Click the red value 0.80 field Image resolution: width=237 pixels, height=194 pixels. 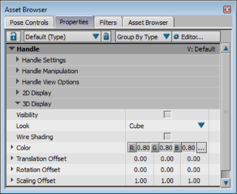pos(144,148)
